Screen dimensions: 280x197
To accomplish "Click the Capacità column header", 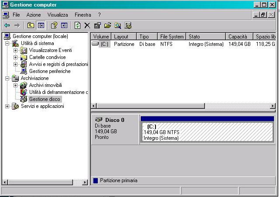I will [239, 36].
